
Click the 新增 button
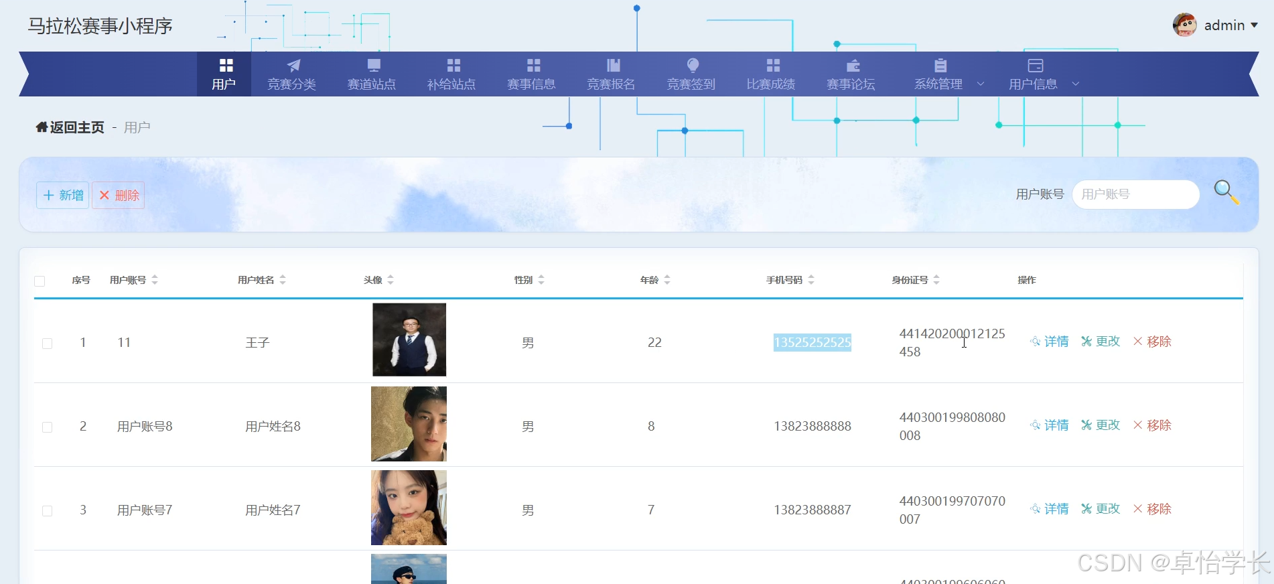[x=63, y=195]
